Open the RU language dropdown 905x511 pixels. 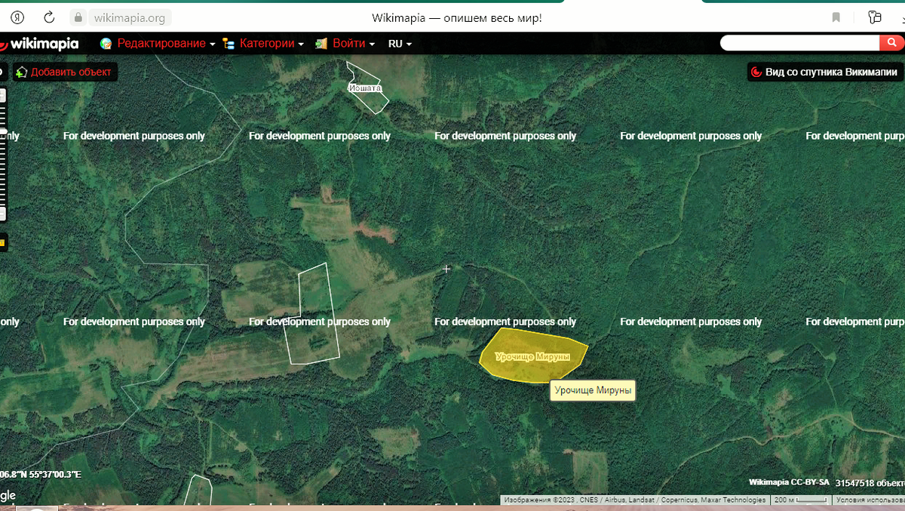coord(398,43)
